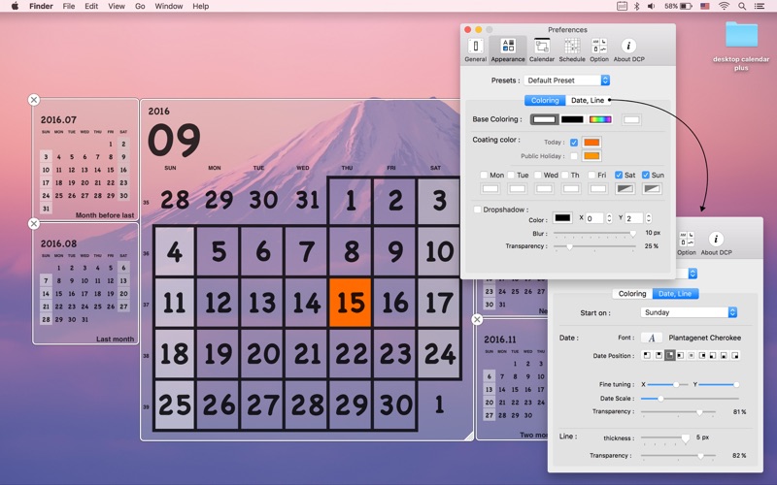This screenshot has width=777, height=485.
Task: Open Option icon in the Coloring preferences window
Action: [599, 50]
